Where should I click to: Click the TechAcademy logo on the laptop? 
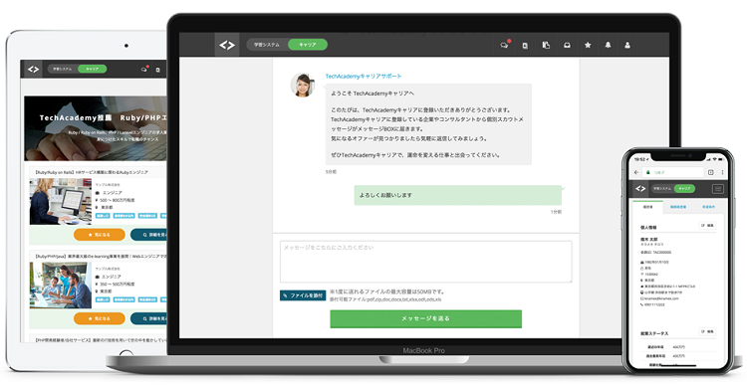tap(227, 45)
